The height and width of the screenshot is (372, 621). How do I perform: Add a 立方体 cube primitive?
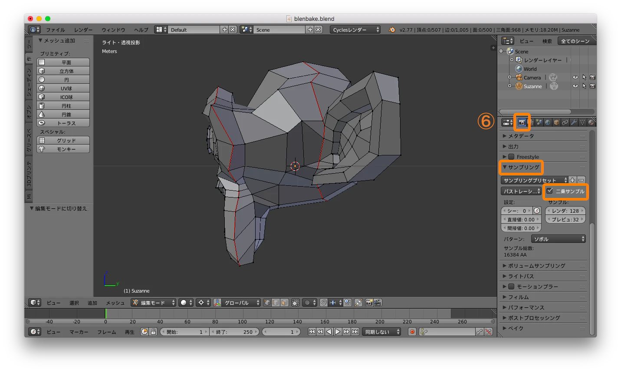click(63, 71)
